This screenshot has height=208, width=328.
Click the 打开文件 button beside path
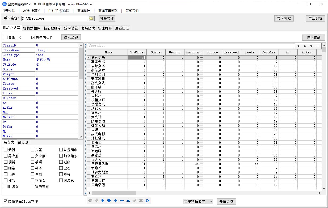pos(107,18)
